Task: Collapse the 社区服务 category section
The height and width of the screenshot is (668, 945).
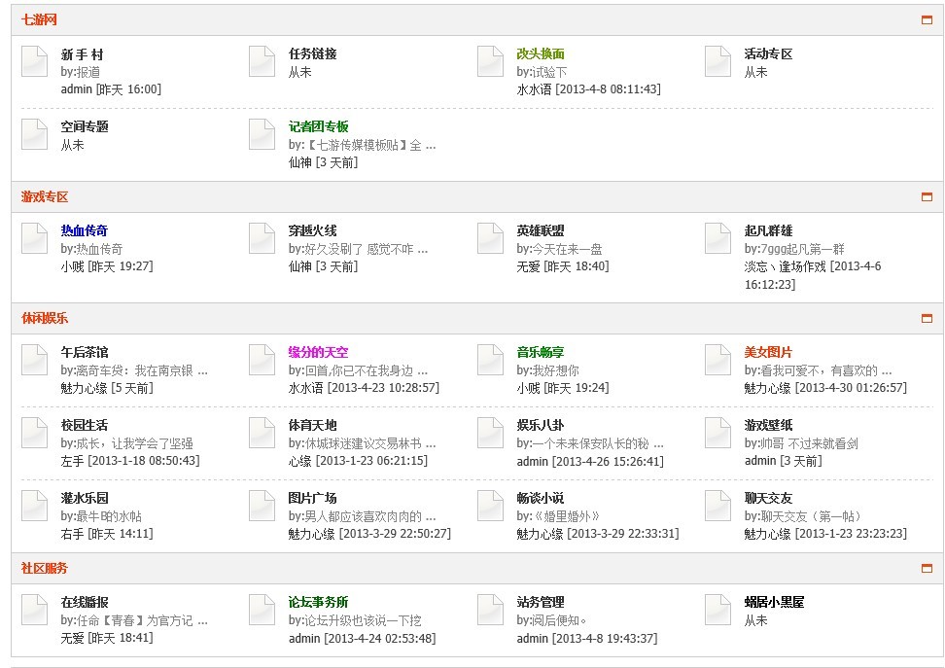Action: [x=927, y=568]
